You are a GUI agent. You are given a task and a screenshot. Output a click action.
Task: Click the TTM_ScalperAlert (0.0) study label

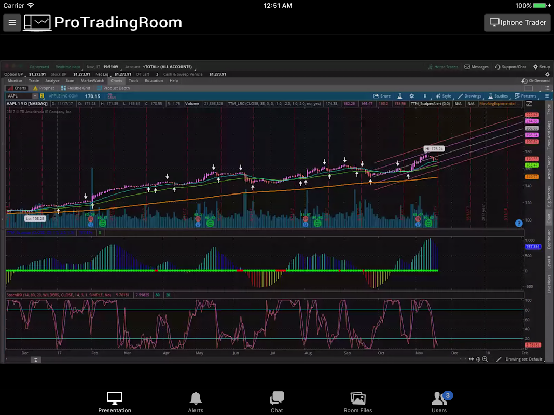tap(430, 104)
